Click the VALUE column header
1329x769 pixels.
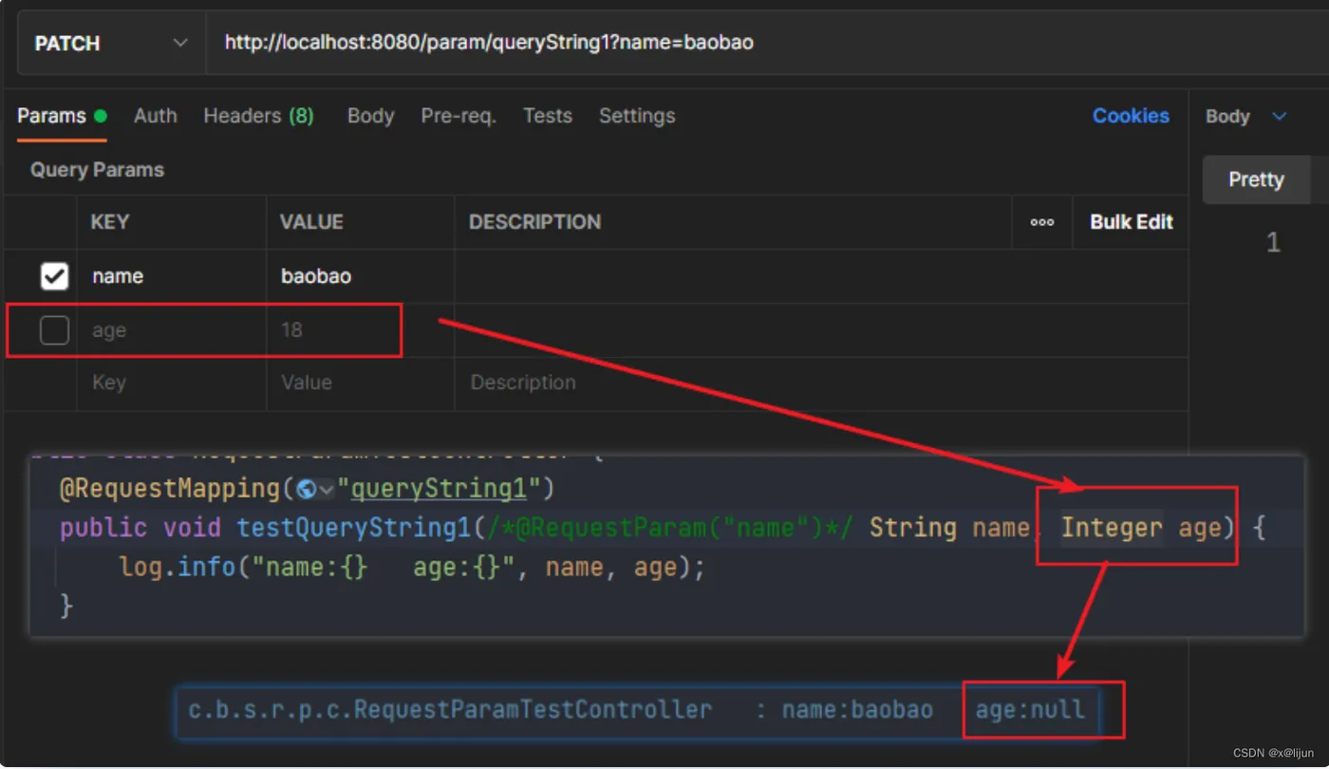tap(311, 222)
